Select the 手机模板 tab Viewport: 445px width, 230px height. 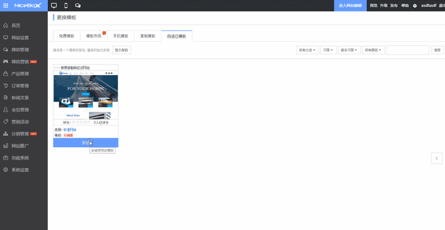[x=121, y=36]
